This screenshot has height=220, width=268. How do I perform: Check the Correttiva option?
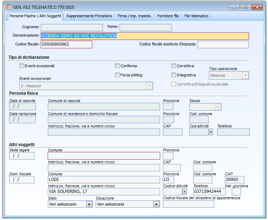click(173, 66)
